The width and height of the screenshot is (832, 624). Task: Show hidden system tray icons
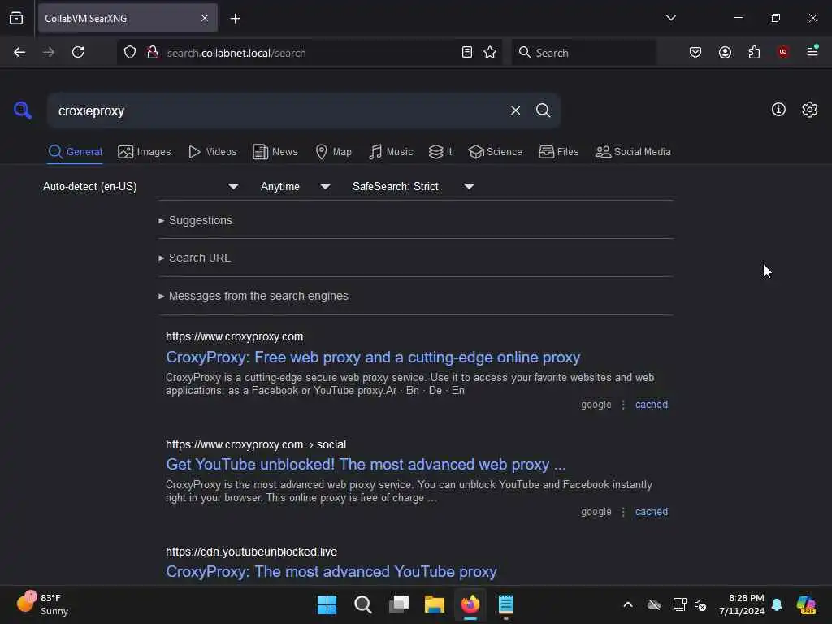628,604
